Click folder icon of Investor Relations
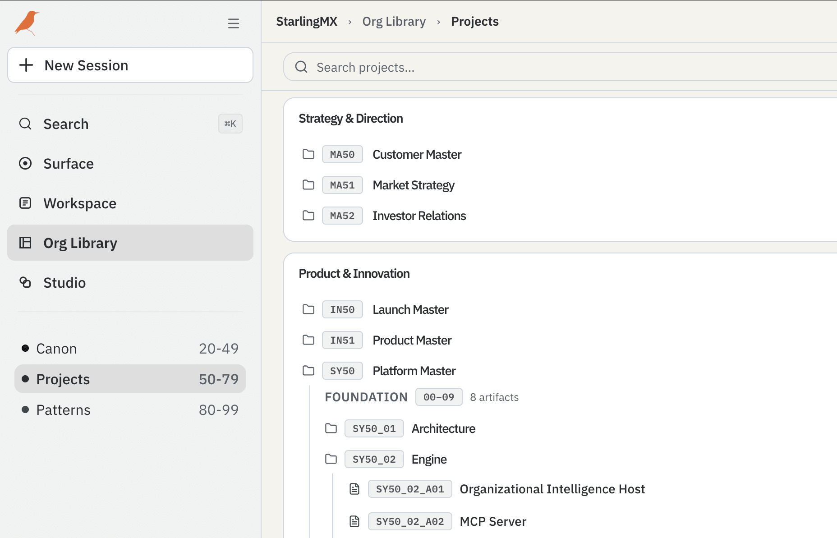Viewport: 837px width, 538px height. 308,216
